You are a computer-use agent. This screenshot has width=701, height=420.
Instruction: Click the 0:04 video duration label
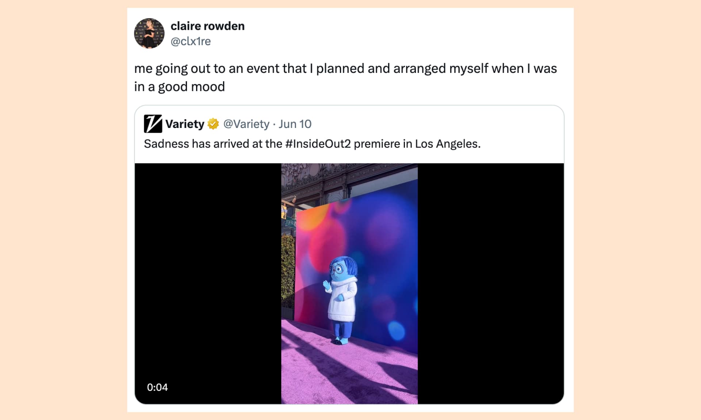[x=157, y=387]
